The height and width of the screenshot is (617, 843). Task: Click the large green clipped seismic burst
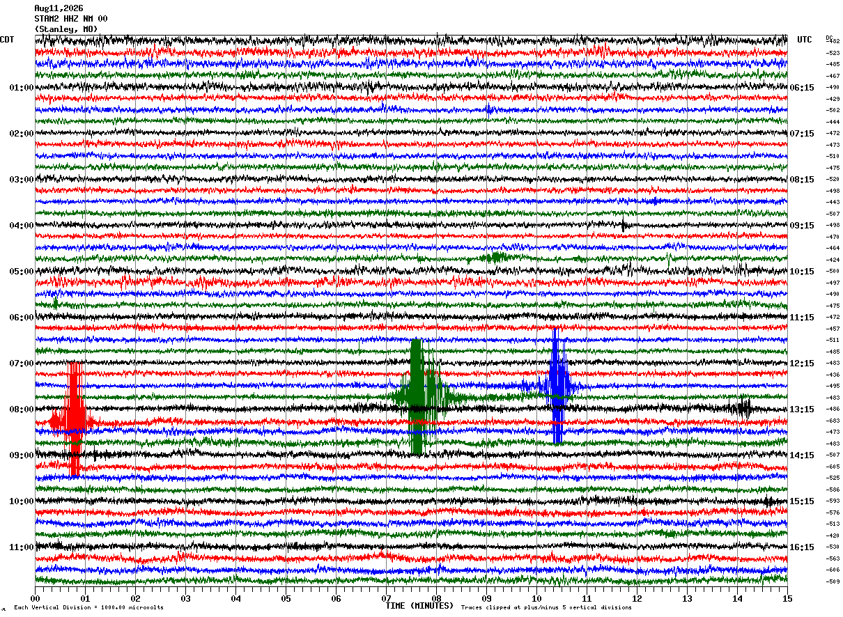(x=417, y=397)
